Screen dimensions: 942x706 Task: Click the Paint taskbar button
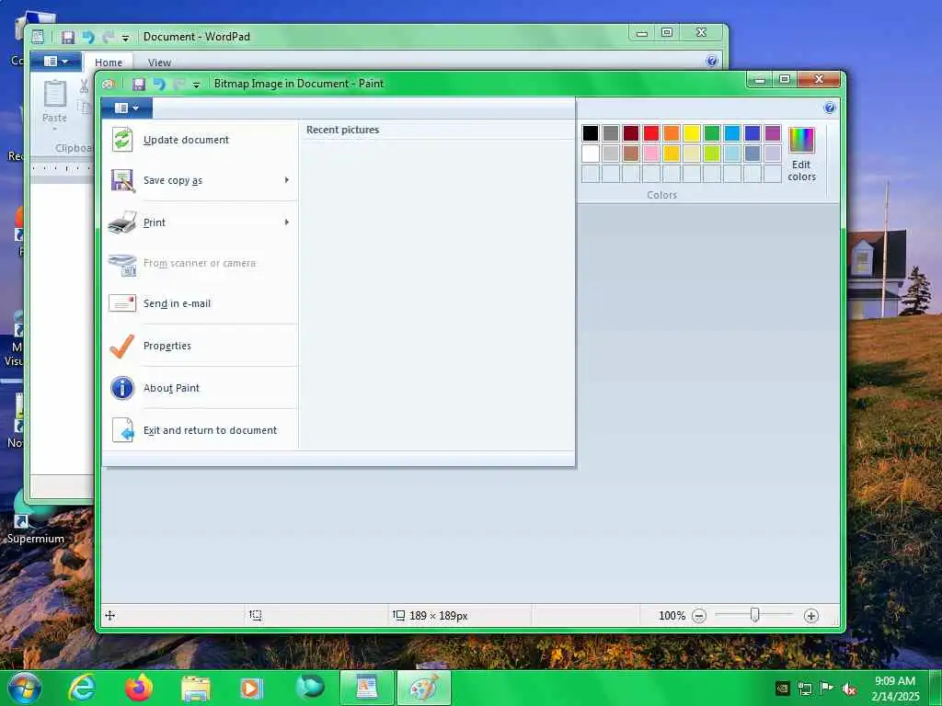point(424,688)
